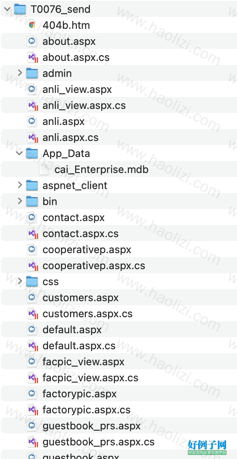Click the file icon next to factorypic.aspx
This screenshot has height=459, width=237.
tap(32, 394)
